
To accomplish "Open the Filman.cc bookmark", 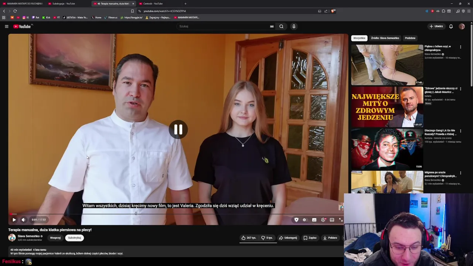I will (x=111, y=17).
